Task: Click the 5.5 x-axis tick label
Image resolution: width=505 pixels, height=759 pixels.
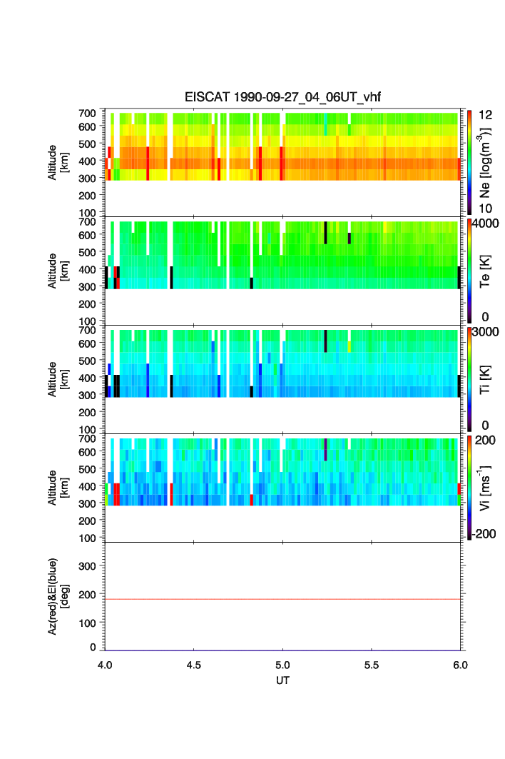Action: click(x=372, y=665)
